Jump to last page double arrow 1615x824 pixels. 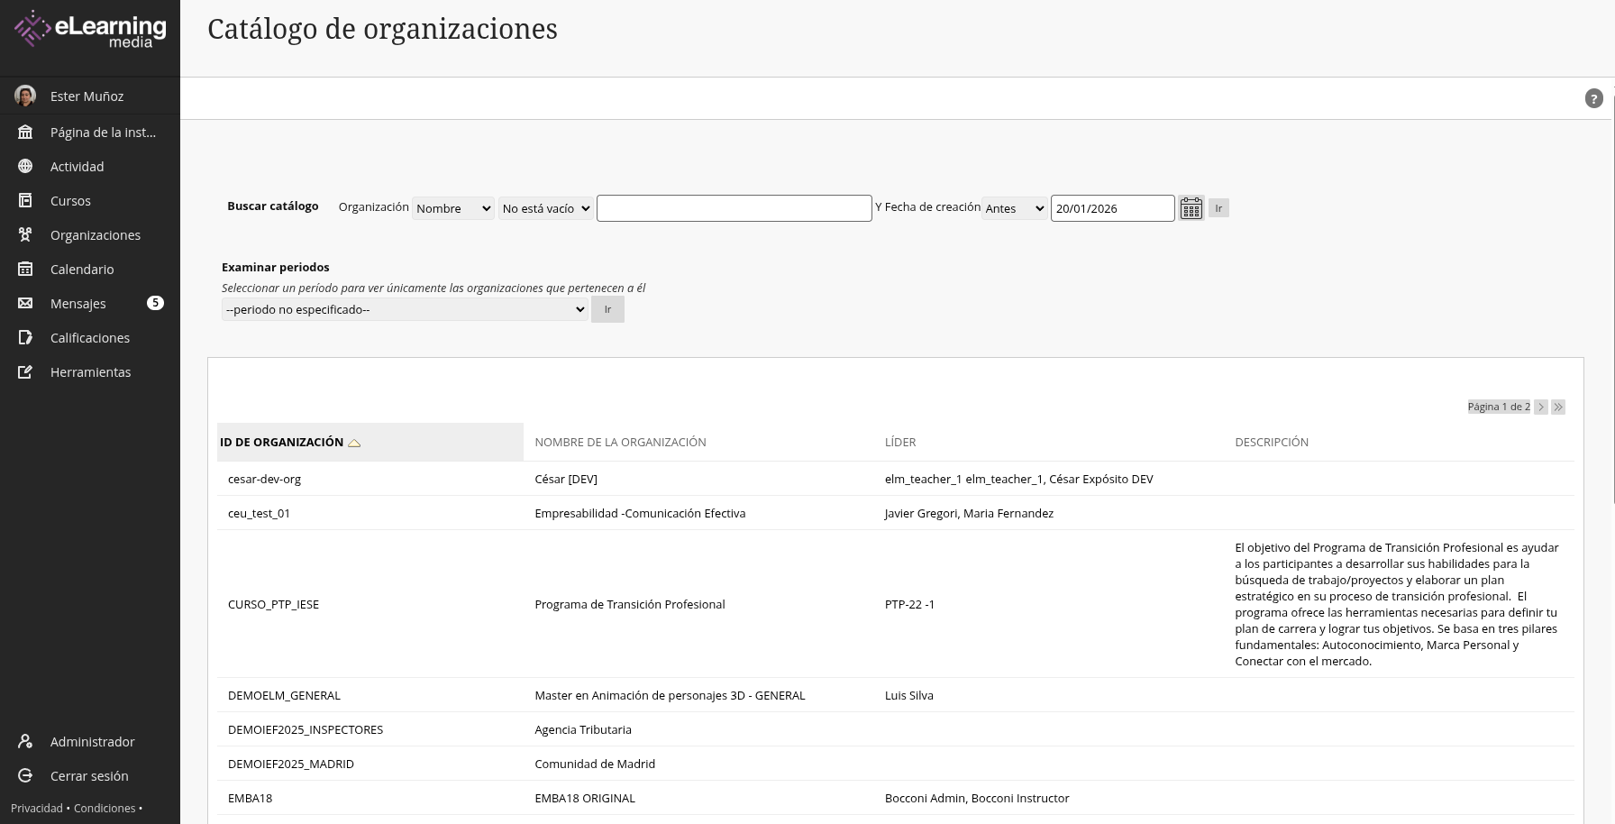point(1558,407)
